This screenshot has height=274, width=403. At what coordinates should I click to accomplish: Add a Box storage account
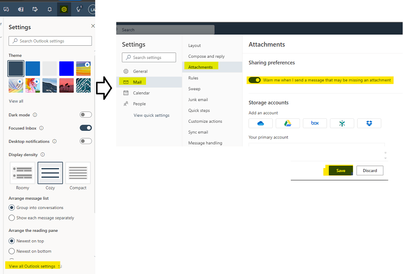pyautogui.click(x=315, y=123)
